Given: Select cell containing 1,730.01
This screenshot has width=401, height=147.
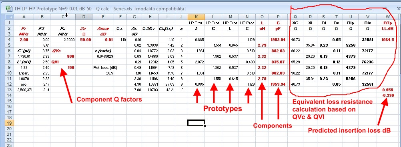Looking at the screenshot, I should tap(24, 56).
